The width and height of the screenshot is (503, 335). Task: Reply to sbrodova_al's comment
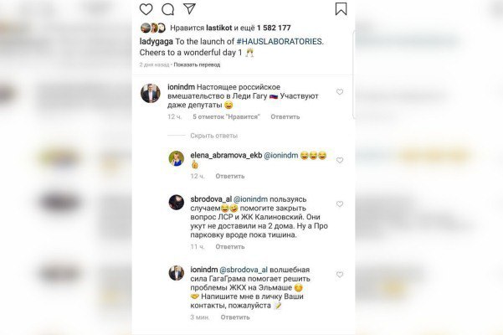230,247
